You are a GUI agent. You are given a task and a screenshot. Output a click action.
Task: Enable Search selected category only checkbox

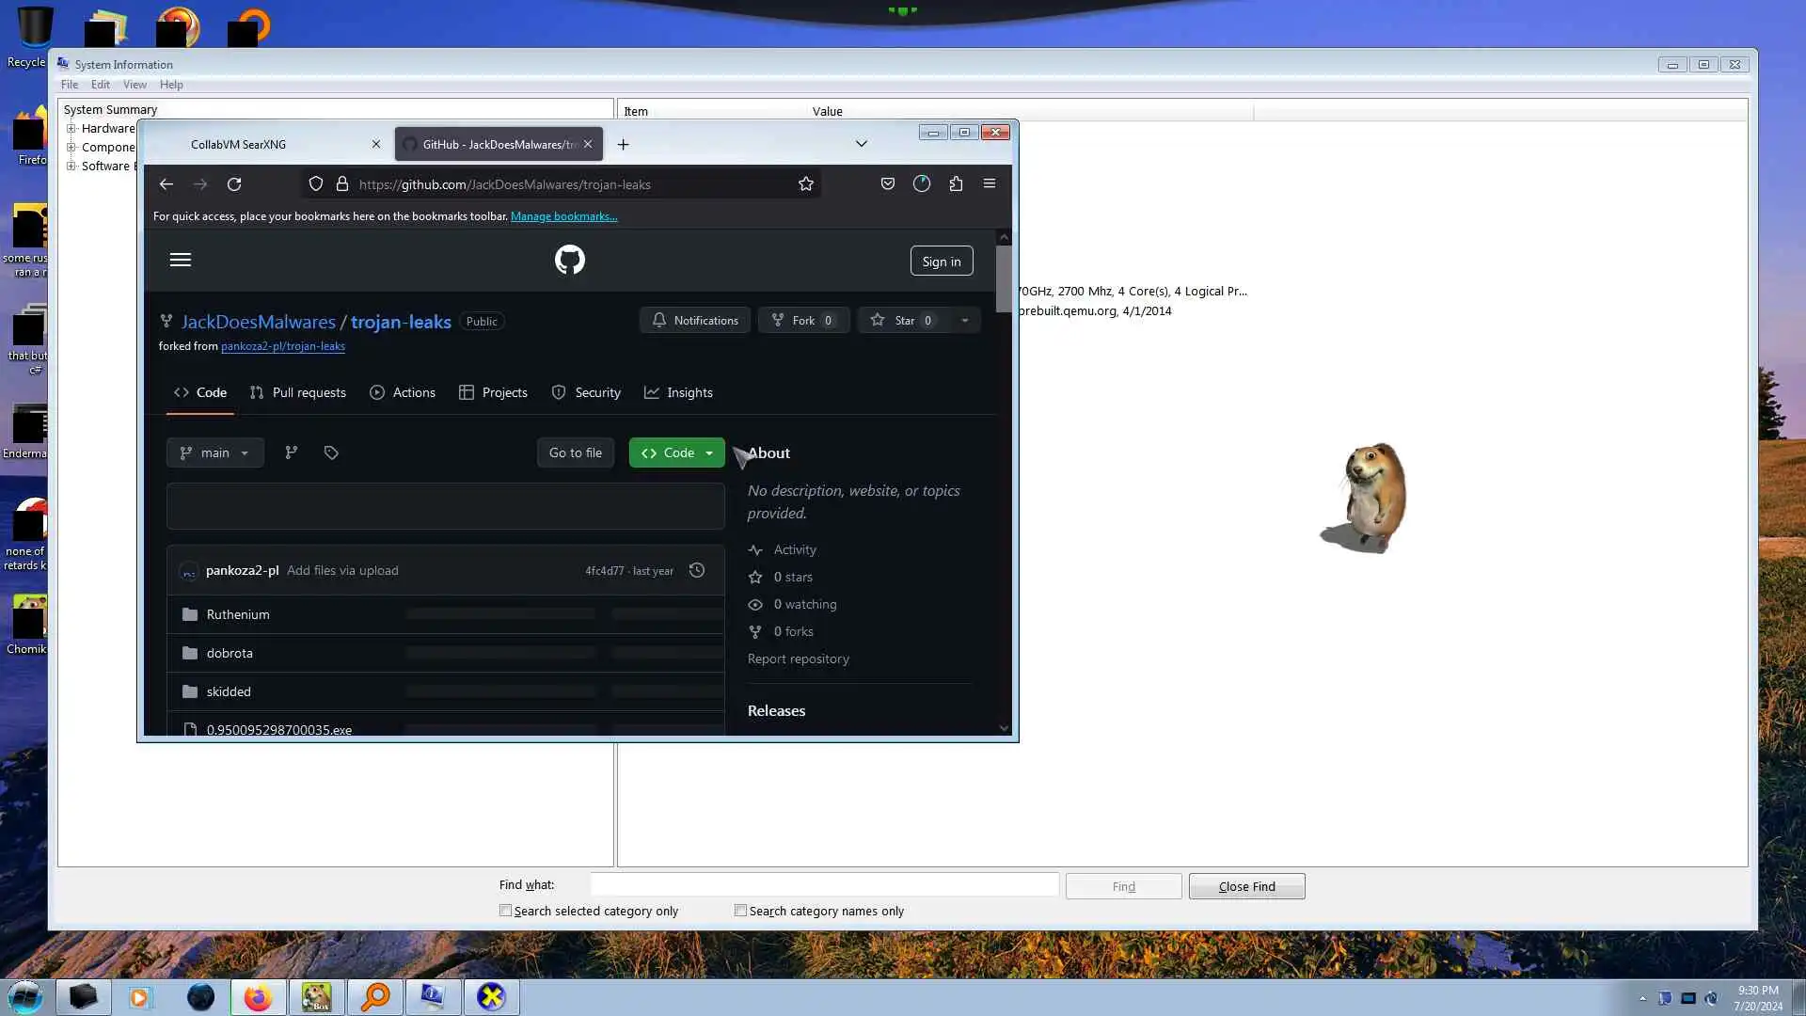coord(506,911)
